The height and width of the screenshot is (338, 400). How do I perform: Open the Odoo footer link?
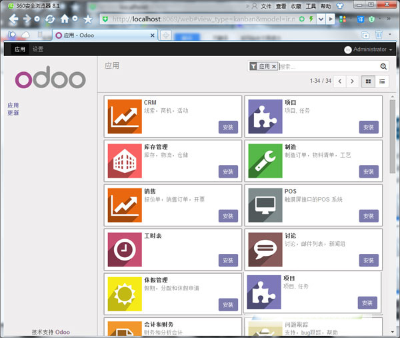(63, 332)
